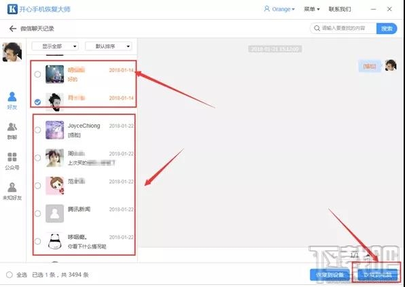Click the profile avatar in left sidebar

[x=12, y=52]
